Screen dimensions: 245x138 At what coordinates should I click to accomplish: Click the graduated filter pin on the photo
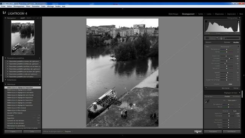(129, 91)
